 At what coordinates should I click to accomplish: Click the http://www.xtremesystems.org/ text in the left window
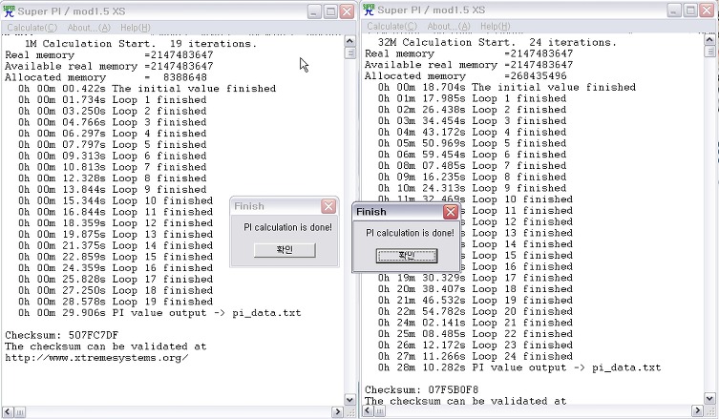[x=96, y=358]
